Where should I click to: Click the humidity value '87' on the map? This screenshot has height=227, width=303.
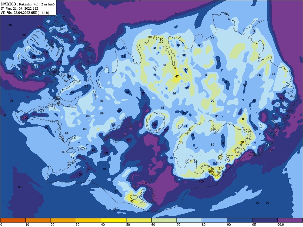212,38
